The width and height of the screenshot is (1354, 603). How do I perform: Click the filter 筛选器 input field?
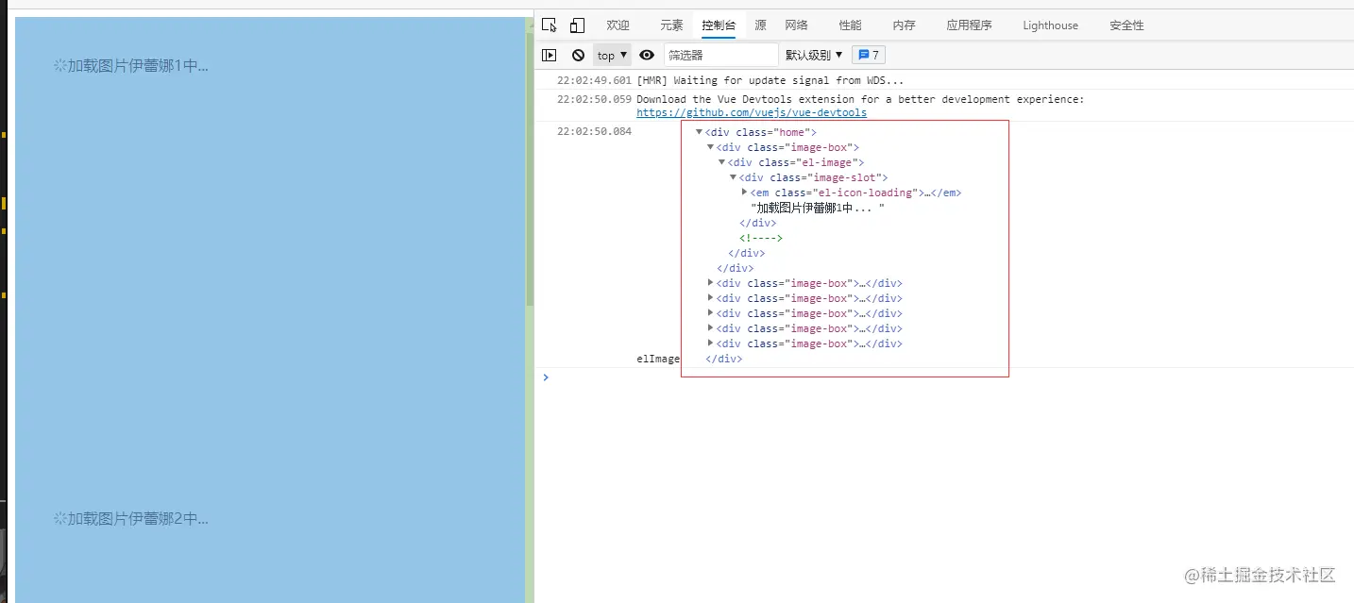720,55
